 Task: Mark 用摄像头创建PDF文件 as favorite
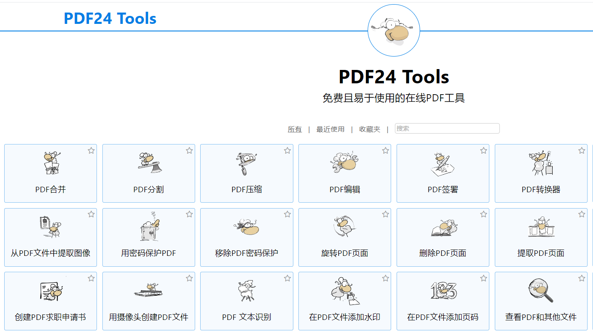[189, 278]
